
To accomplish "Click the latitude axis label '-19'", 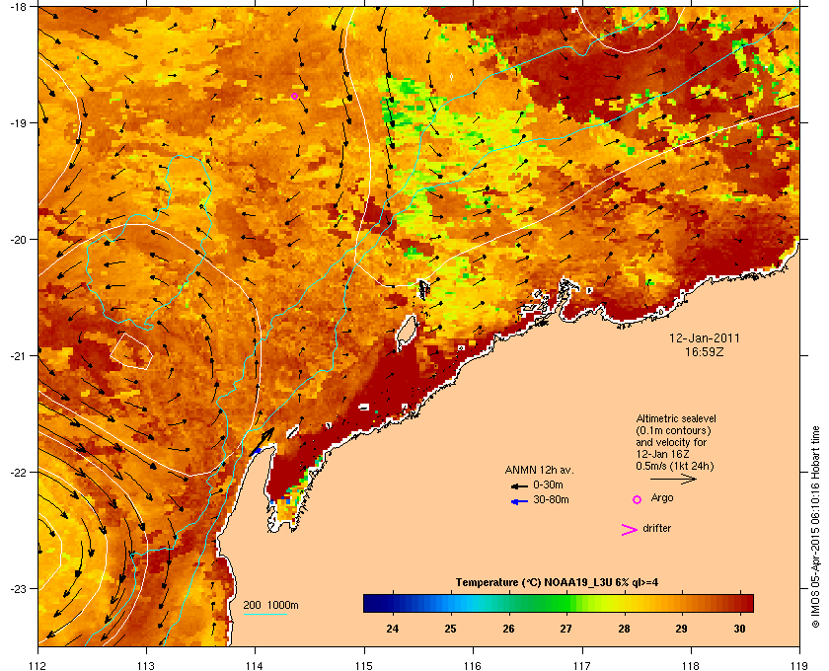I will click(x=18, y=123).
